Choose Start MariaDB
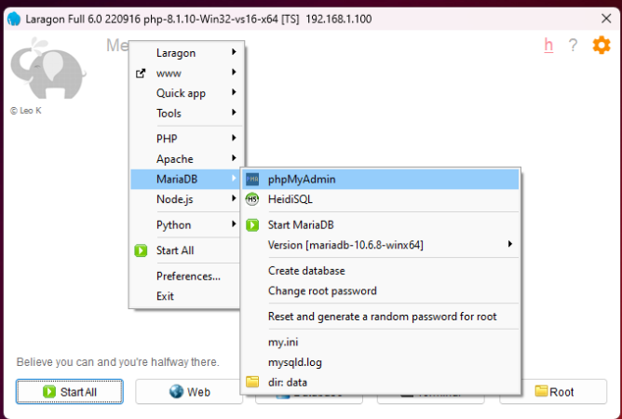Screen dimensions: 622x419 point(380,225)
